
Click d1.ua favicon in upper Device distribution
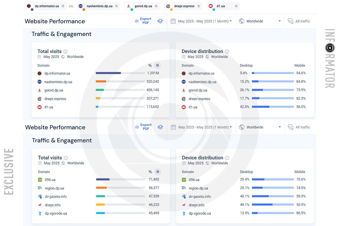(184, 107)
